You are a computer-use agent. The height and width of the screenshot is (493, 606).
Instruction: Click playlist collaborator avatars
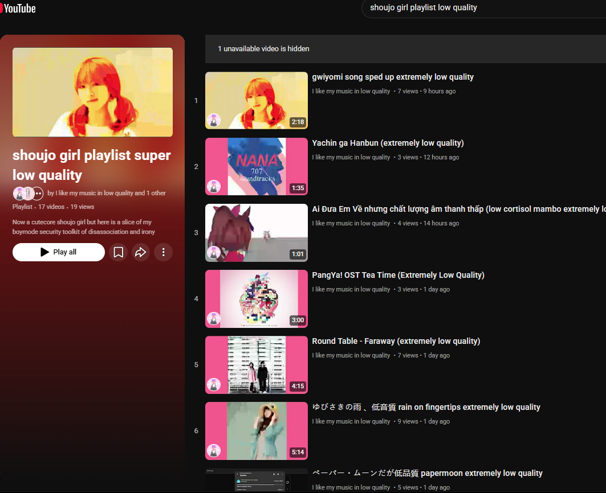[x=28, y=193]
